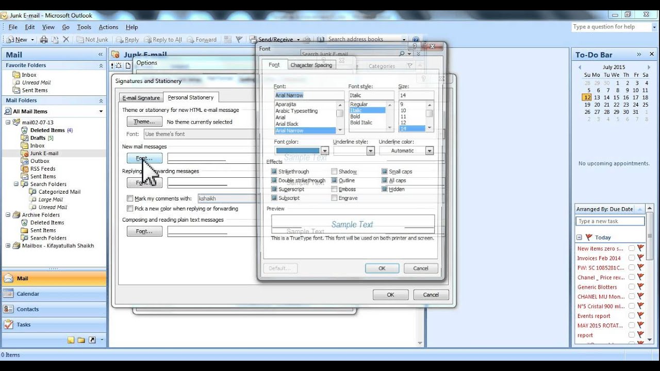Click the Theme... button

pyautogui.click(x=144, y=122)
